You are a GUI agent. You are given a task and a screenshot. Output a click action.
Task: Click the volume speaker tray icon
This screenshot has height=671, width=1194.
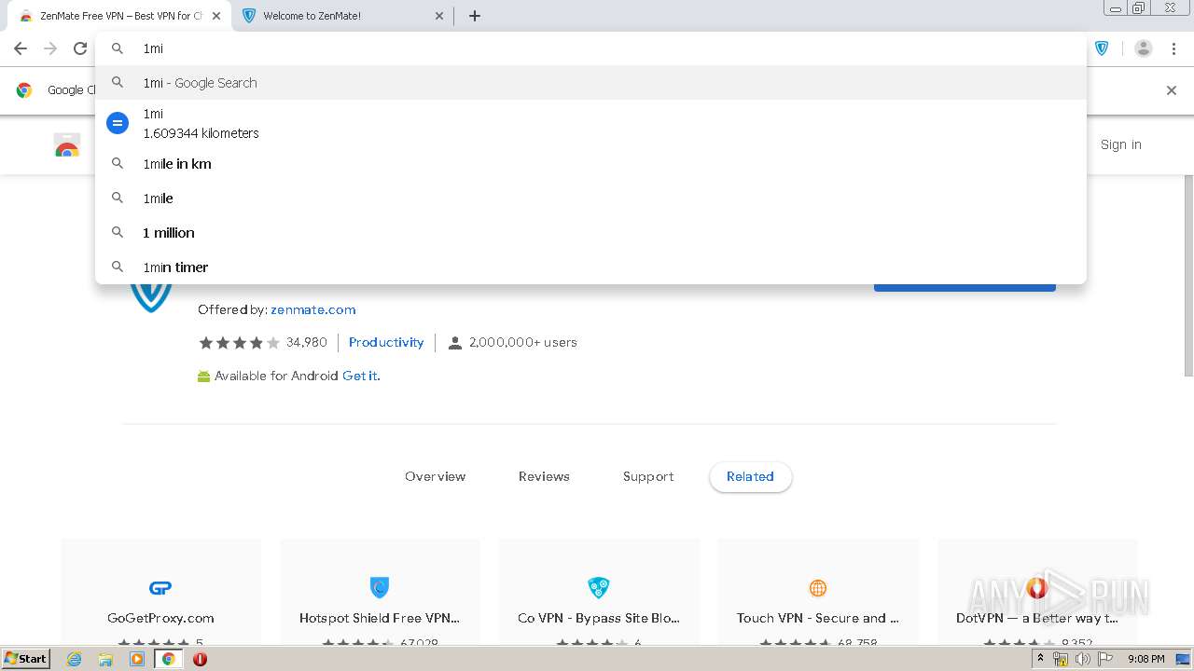(x=1083, y=659)
